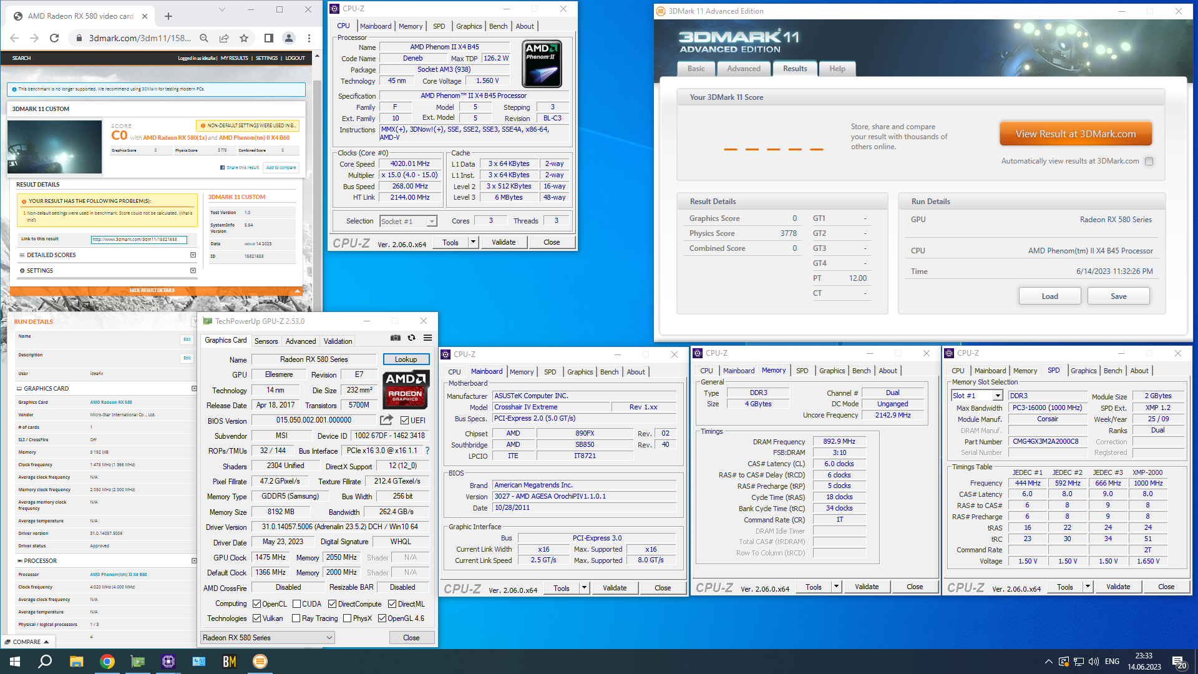1198x674 pixels.
Task: Toggle the PhysX checkbox
Action: (347, 618)
